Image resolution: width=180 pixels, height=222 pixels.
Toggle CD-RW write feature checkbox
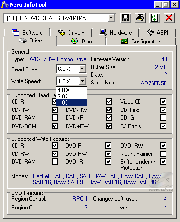pyautogui.click(x=55, y=153)
